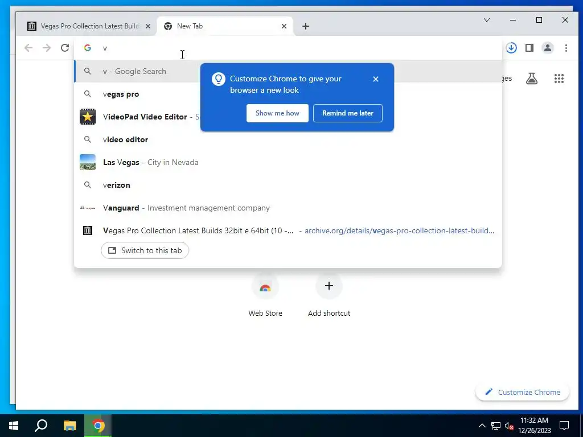The height and width of the screenshot is (437, 583).
Task: Open Chrome three-dot menu
Action: coord(566,48)
